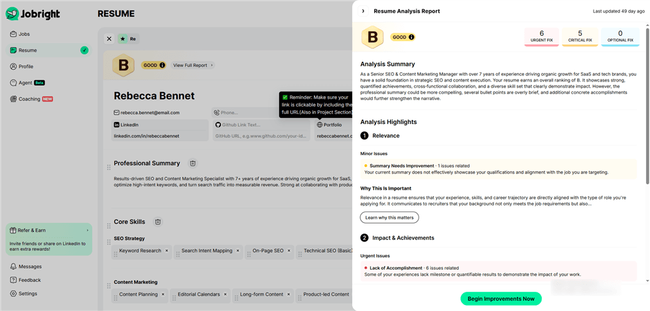Remove Long-form Content skill tag
650x311 pixels.
point(289,294)
